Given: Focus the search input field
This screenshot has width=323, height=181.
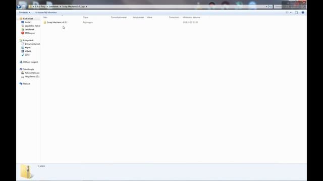Looking at the screenshot, I should (x=289, y=7).
